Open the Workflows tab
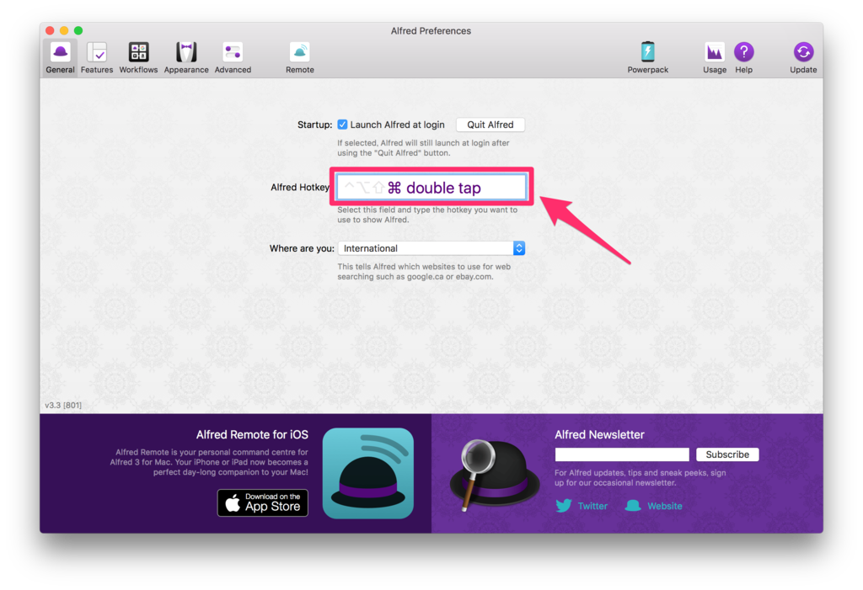 [x=138, y=58]
